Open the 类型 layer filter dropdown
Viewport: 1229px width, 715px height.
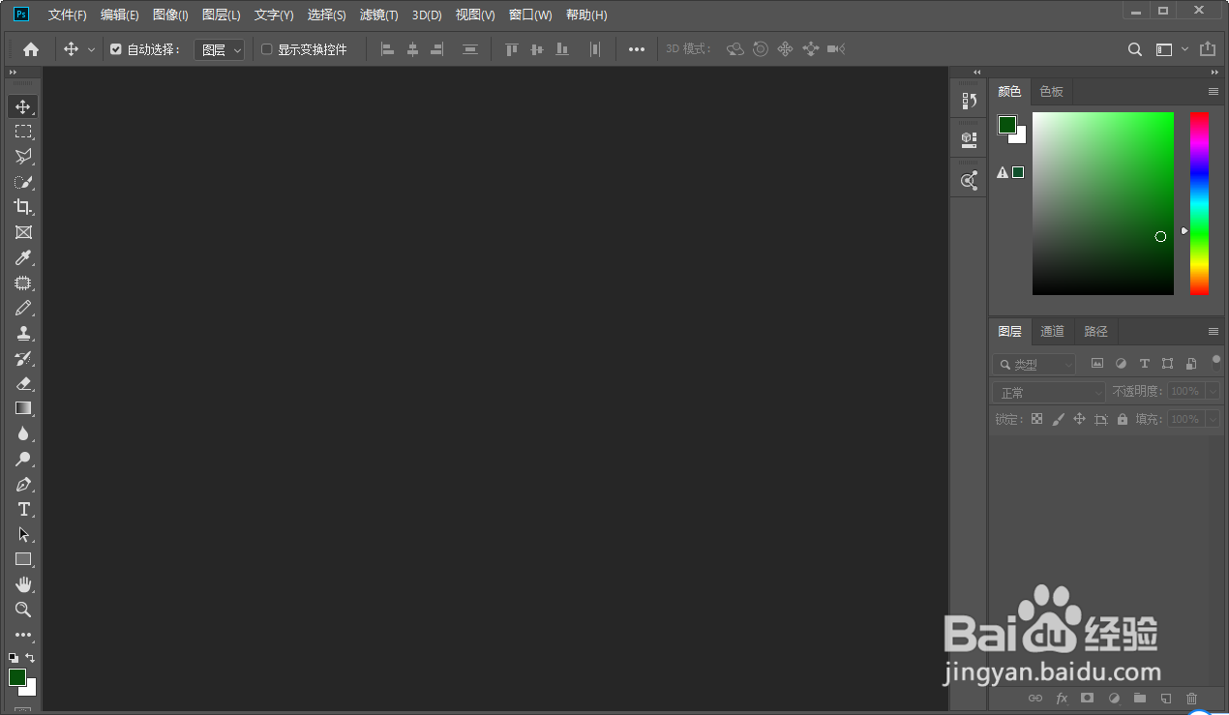(x=1033, y=364)
